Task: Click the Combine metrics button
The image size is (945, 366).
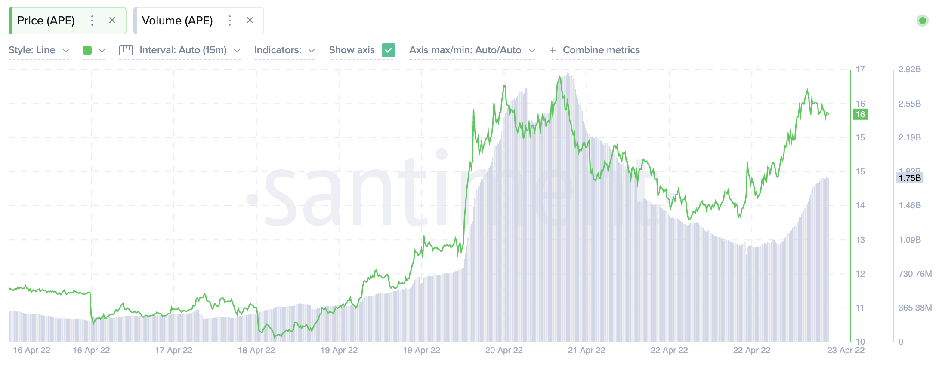Action: (601, 50)
